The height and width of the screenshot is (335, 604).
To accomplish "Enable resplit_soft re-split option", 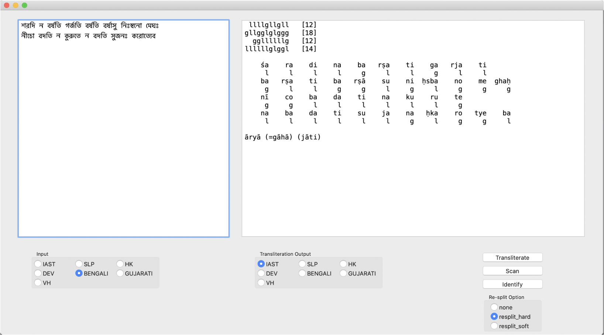I will [494, 326].
